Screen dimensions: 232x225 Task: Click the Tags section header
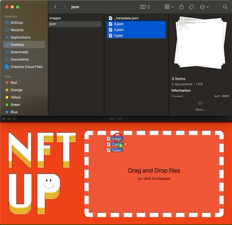point(8,76)
